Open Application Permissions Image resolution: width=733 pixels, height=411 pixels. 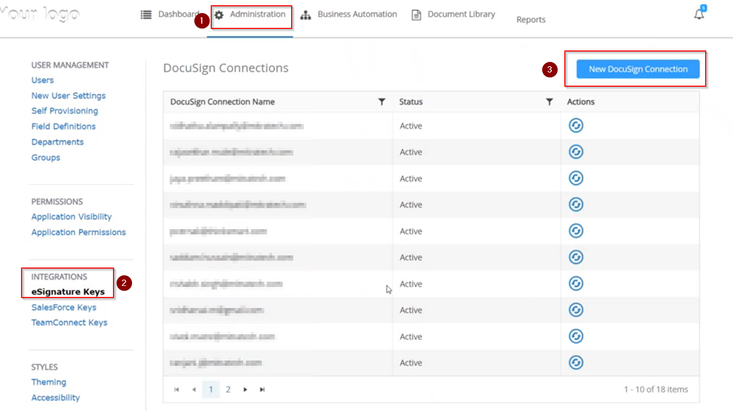(x=79, y=232)
